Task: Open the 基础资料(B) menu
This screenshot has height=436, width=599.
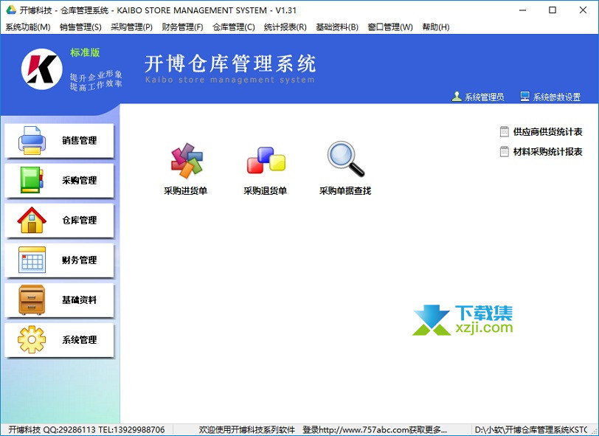Action: click(x=337, y=27)
